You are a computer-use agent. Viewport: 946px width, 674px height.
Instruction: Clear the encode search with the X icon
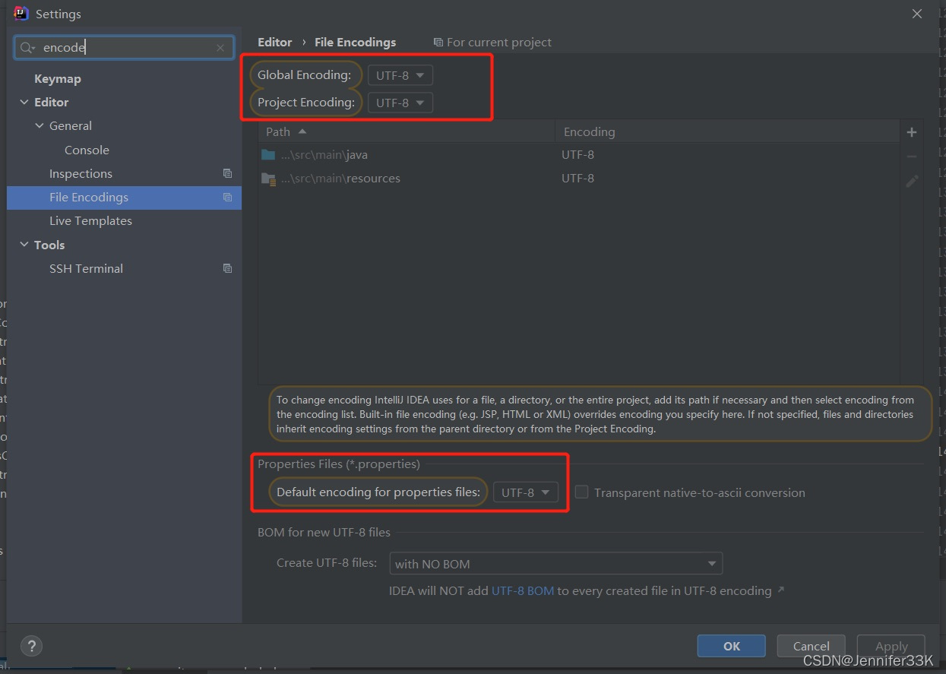220,47
